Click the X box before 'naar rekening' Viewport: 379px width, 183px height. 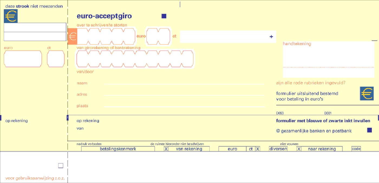(x=299, y=149)
